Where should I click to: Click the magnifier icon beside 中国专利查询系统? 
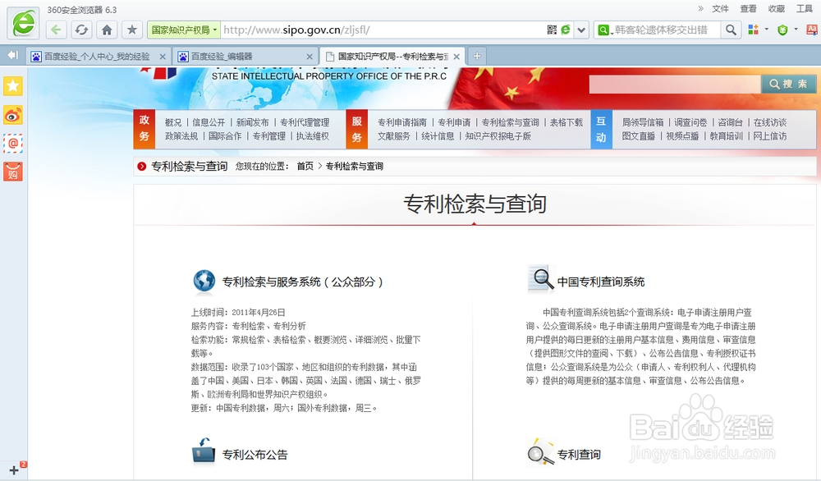click(540, 279)
